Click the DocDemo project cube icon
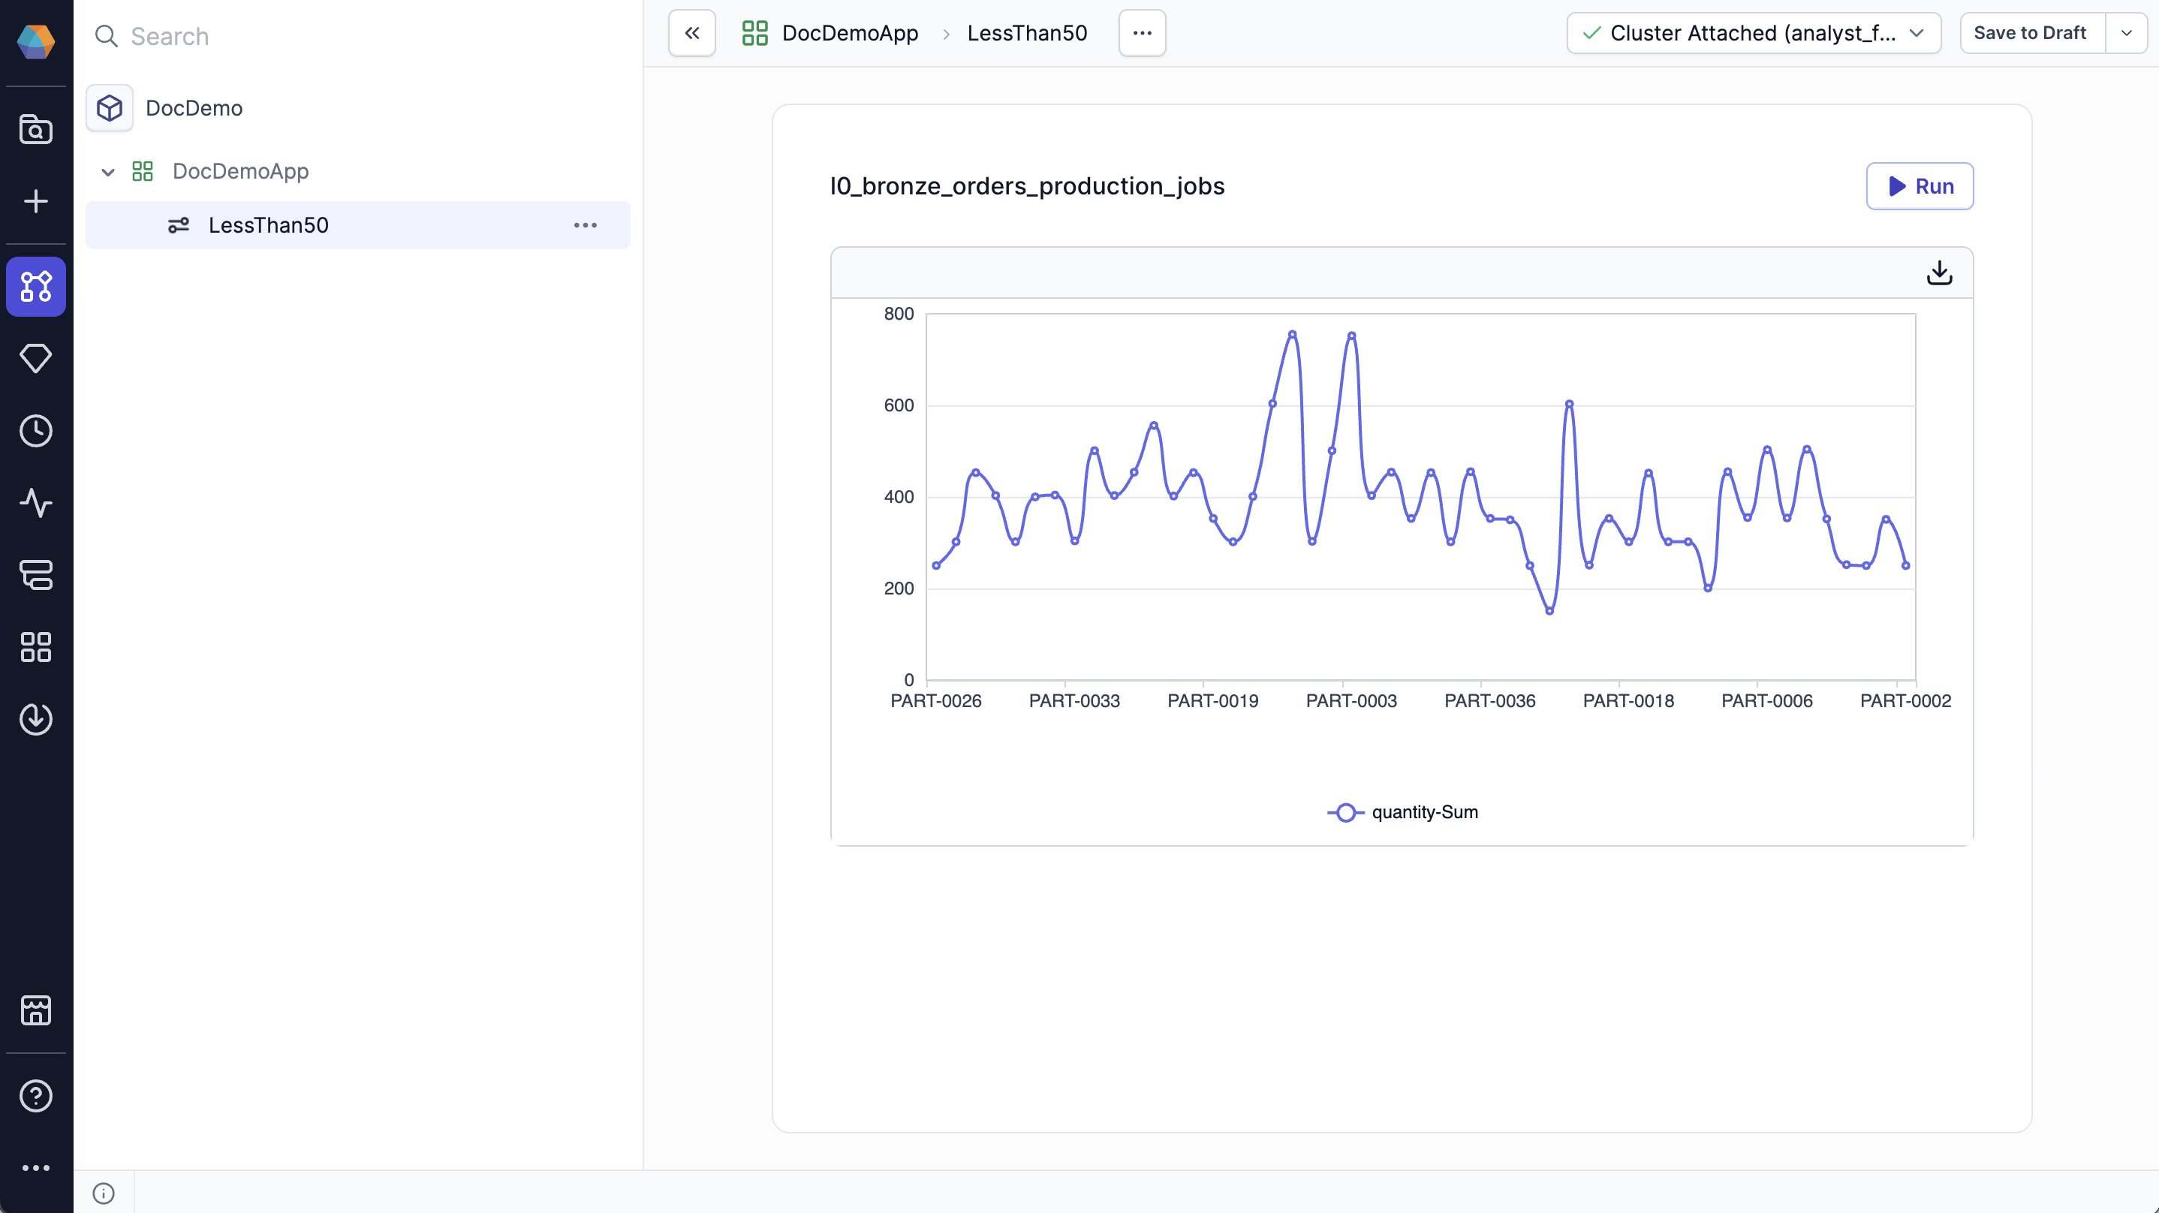Viewport: 2159px width, 1213px height. (x=110, y=108)
